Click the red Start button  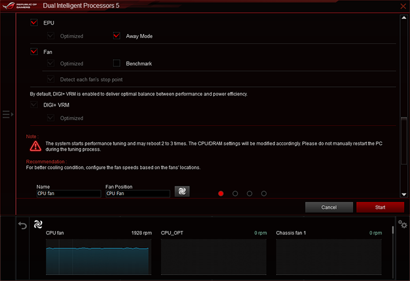(x=380, y=207)
